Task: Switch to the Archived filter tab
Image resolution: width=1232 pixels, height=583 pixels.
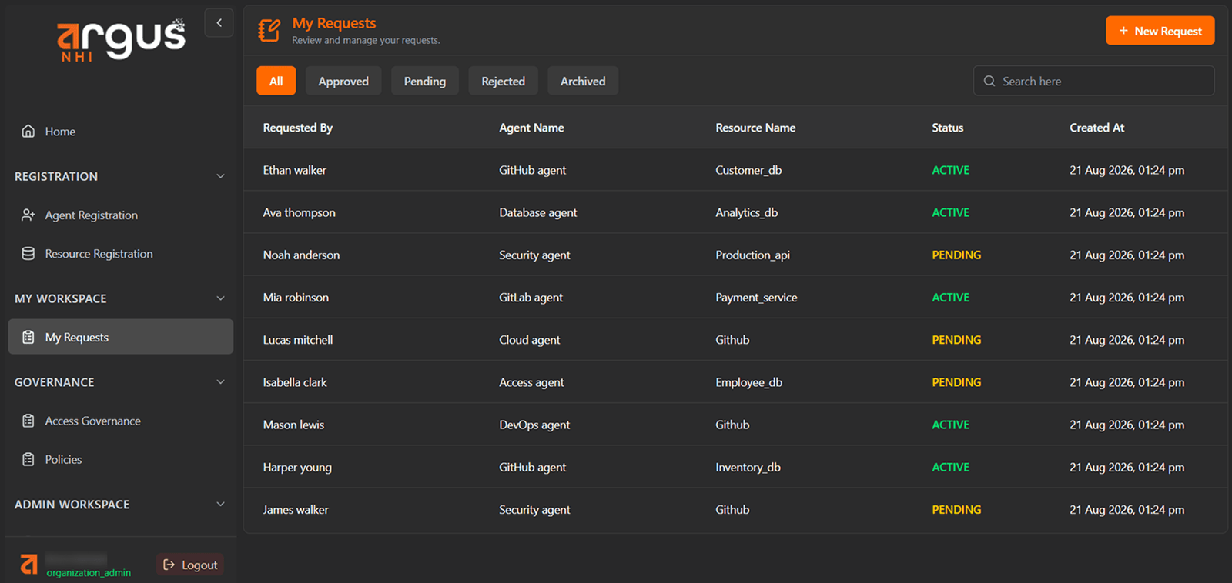Action: 583,81
